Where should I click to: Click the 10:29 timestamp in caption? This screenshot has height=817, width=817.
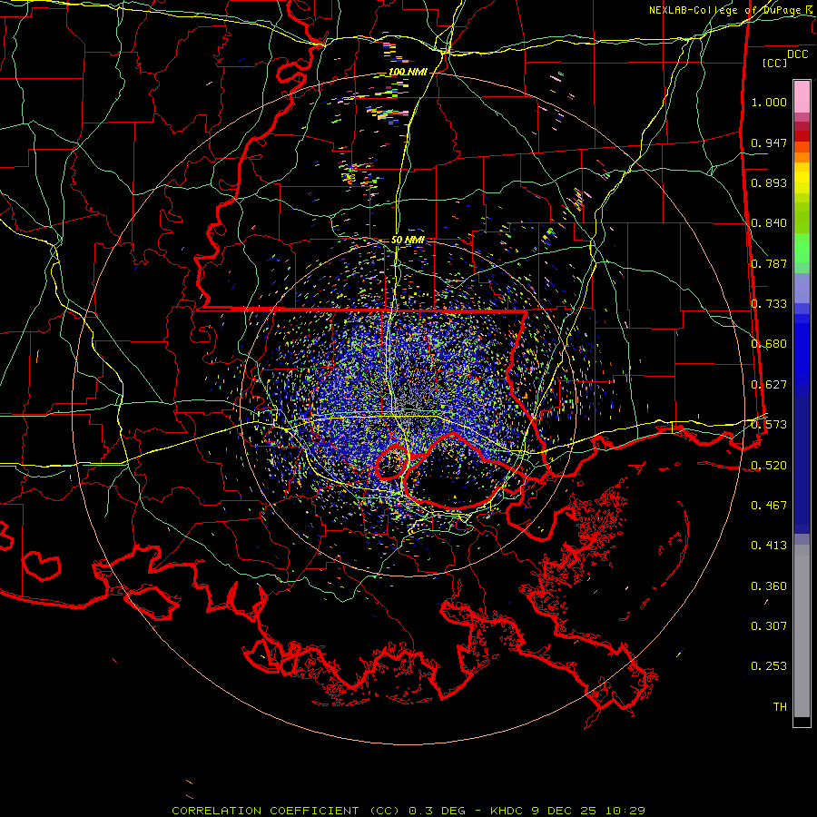tap(625, 811)
